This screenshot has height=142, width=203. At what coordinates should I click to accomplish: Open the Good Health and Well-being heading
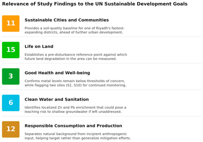click(57, 73)
